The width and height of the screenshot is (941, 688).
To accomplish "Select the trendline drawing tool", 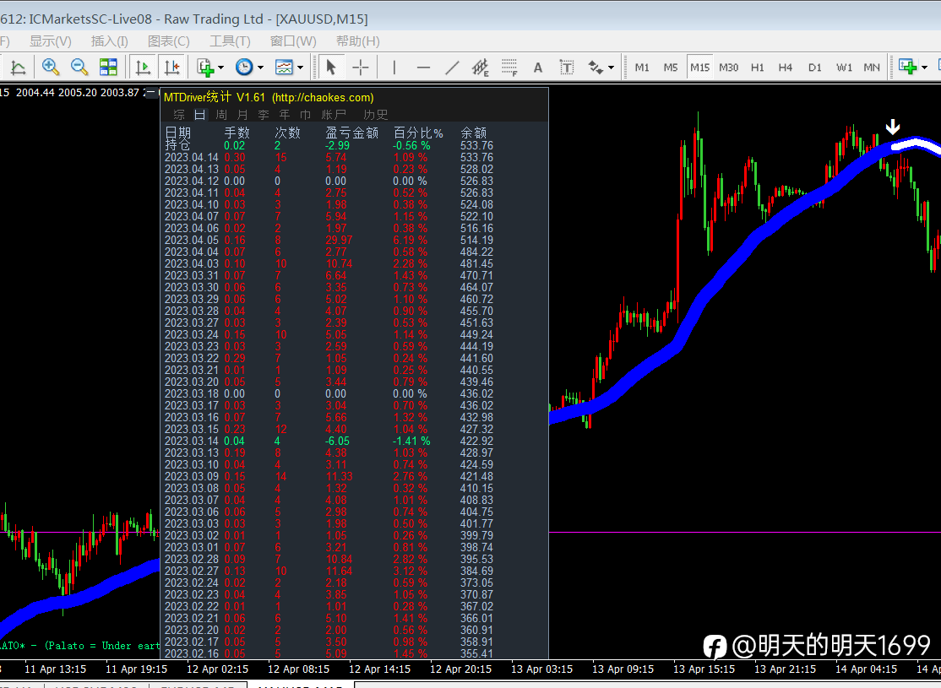I will coord(453,68).
